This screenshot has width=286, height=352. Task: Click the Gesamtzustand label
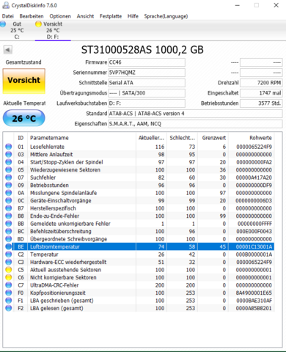(23, 62)
